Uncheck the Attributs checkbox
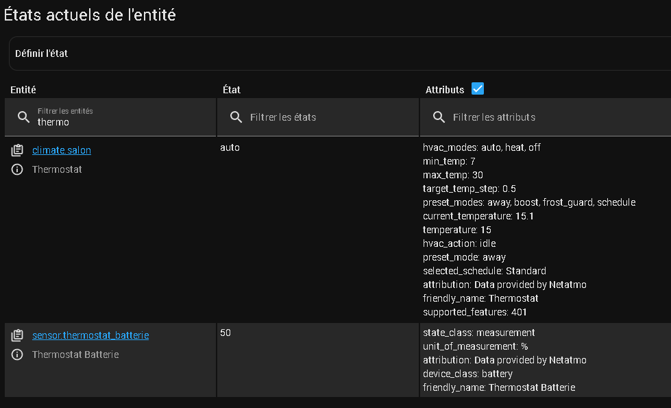Image resolution: width=671 pixels, height=408 pixels. (478, 89)
